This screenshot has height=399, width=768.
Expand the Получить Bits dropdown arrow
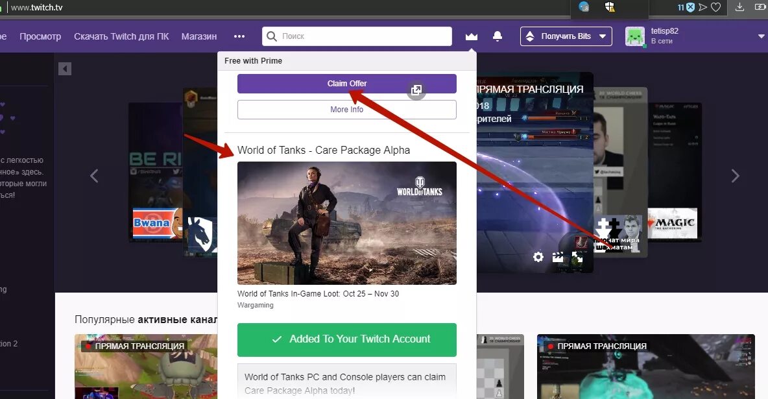[603, 36]
